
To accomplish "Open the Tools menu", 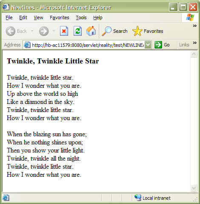I will coord(81,17).
